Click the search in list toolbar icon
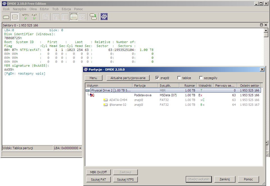270x186 pixels. point(82,17)
